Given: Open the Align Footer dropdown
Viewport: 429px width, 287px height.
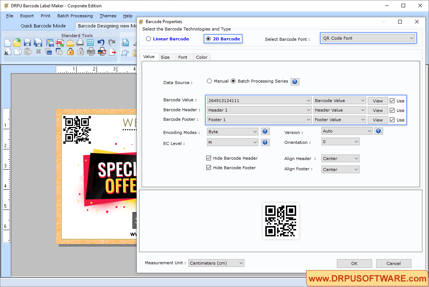Looking at the screenshot, I should (340, 169).
